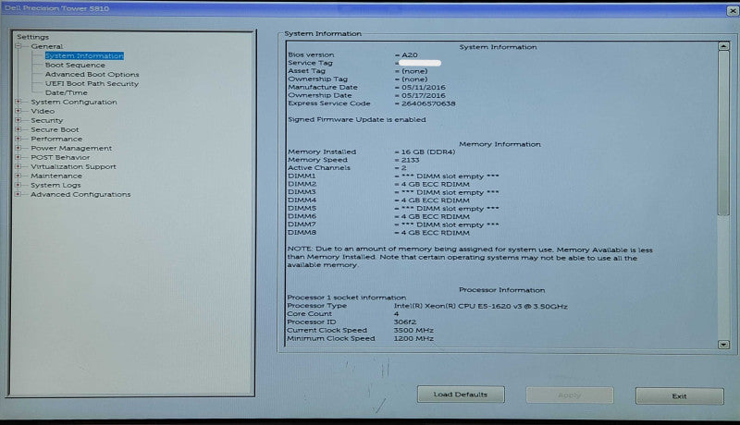The image size is (740, 425).
Task: Click the greyed-out Apply button
Action: (570, 395)
